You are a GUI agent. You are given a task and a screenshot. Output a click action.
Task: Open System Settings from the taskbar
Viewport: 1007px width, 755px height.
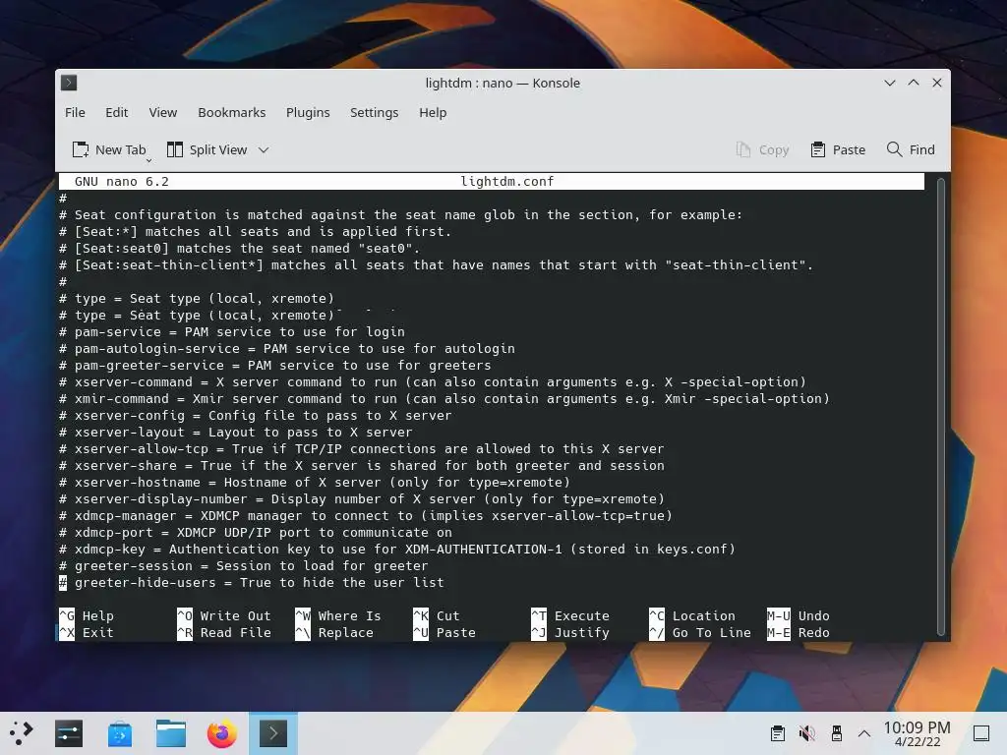(69, 733)
